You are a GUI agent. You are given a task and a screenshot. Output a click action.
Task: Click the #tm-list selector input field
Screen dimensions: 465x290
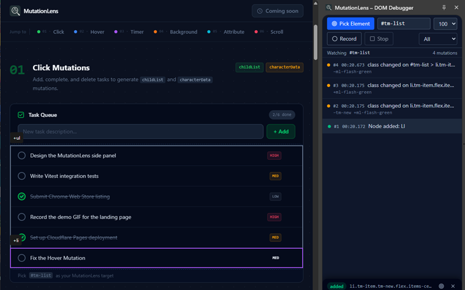(x=403, y=24)
